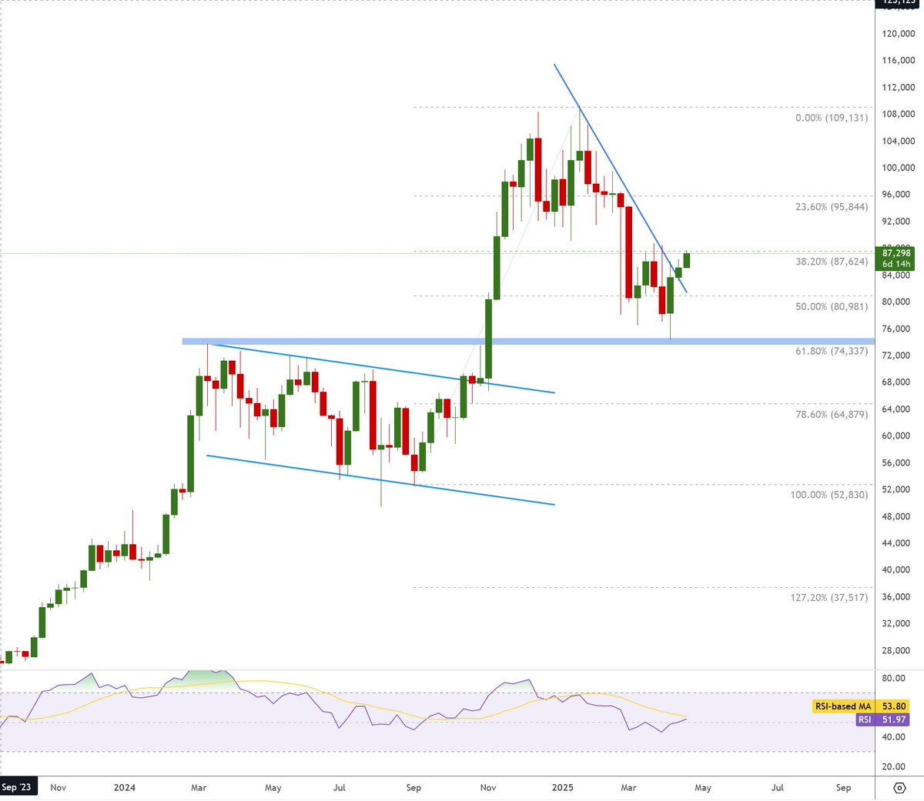Click the latest green candle at right edge

click(x=686, y=260)
